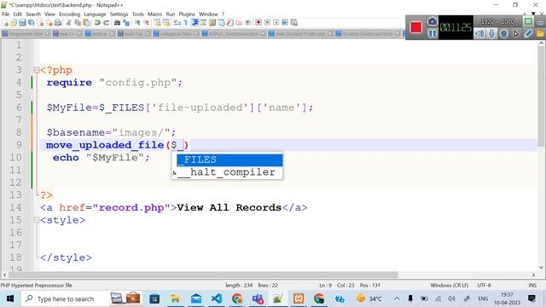Open the Macro menu

154,14
